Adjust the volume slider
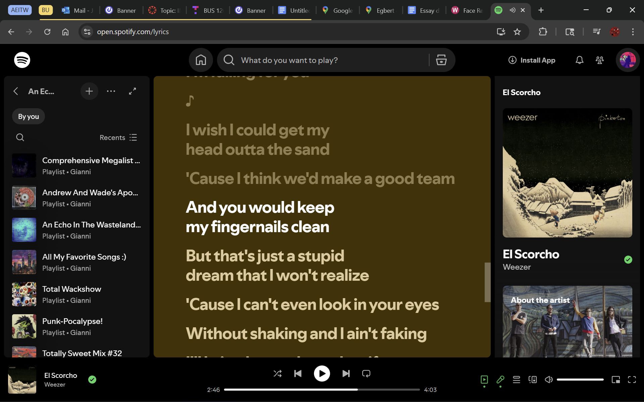Image resolution: width=644 pixels, height=402 pixels. [580, 380]
